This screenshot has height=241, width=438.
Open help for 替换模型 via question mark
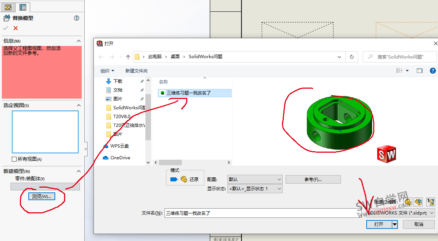[x=76, y=18]
